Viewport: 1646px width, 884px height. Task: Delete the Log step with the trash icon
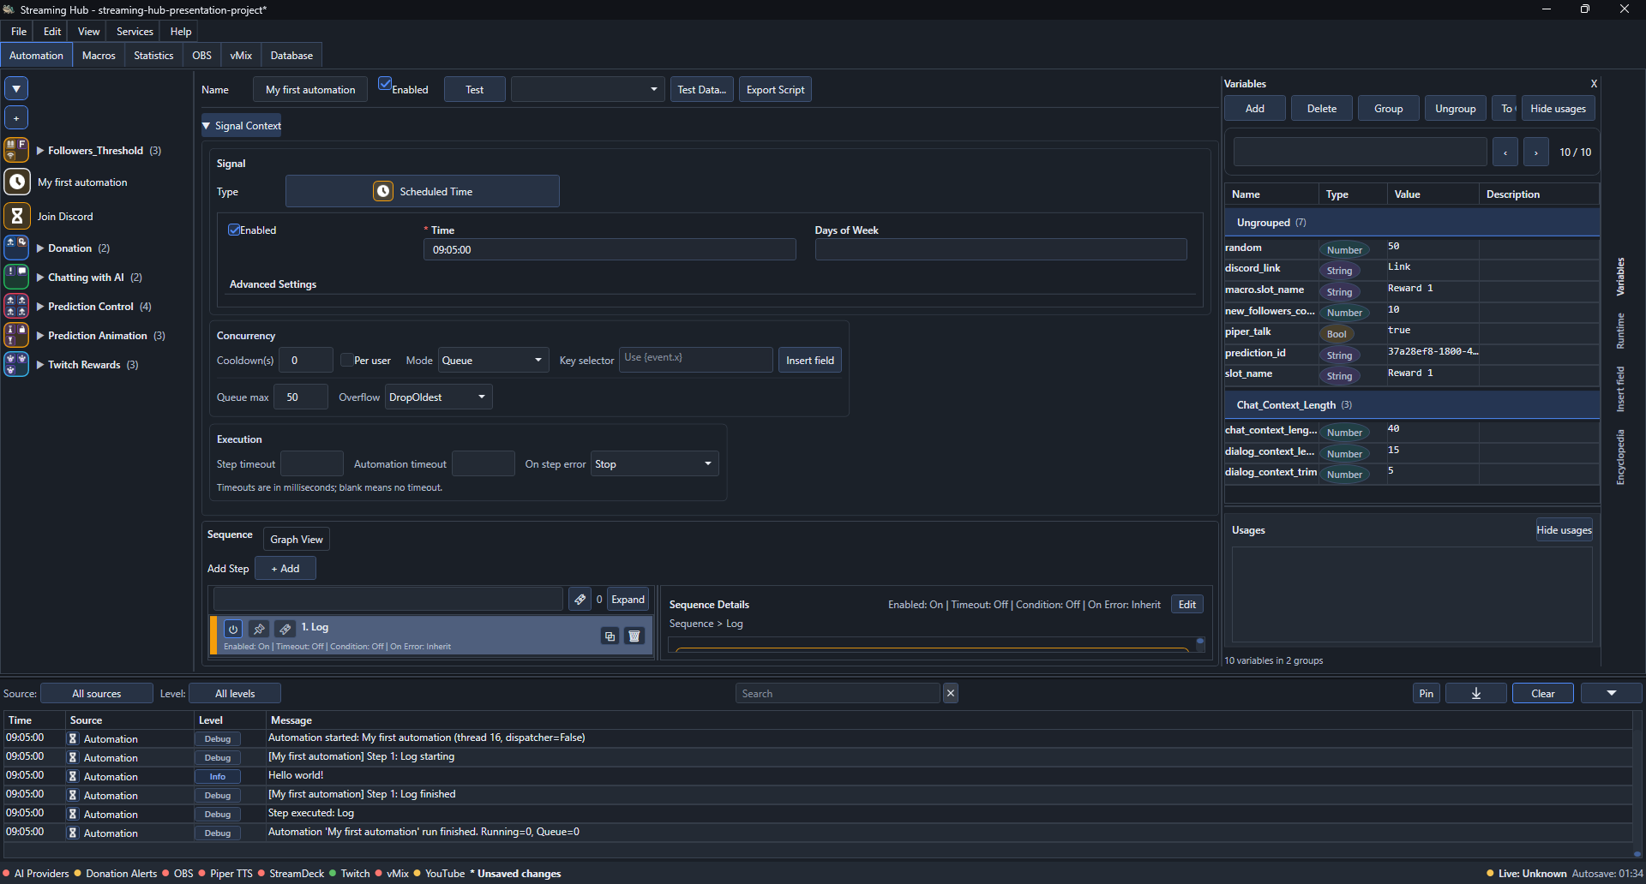point(634,636)
